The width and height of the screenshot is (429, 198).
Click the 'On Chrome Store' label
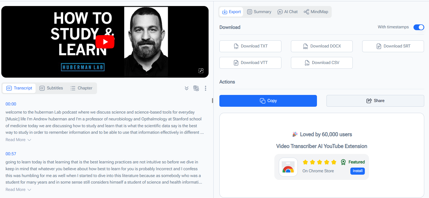[318, 171]
